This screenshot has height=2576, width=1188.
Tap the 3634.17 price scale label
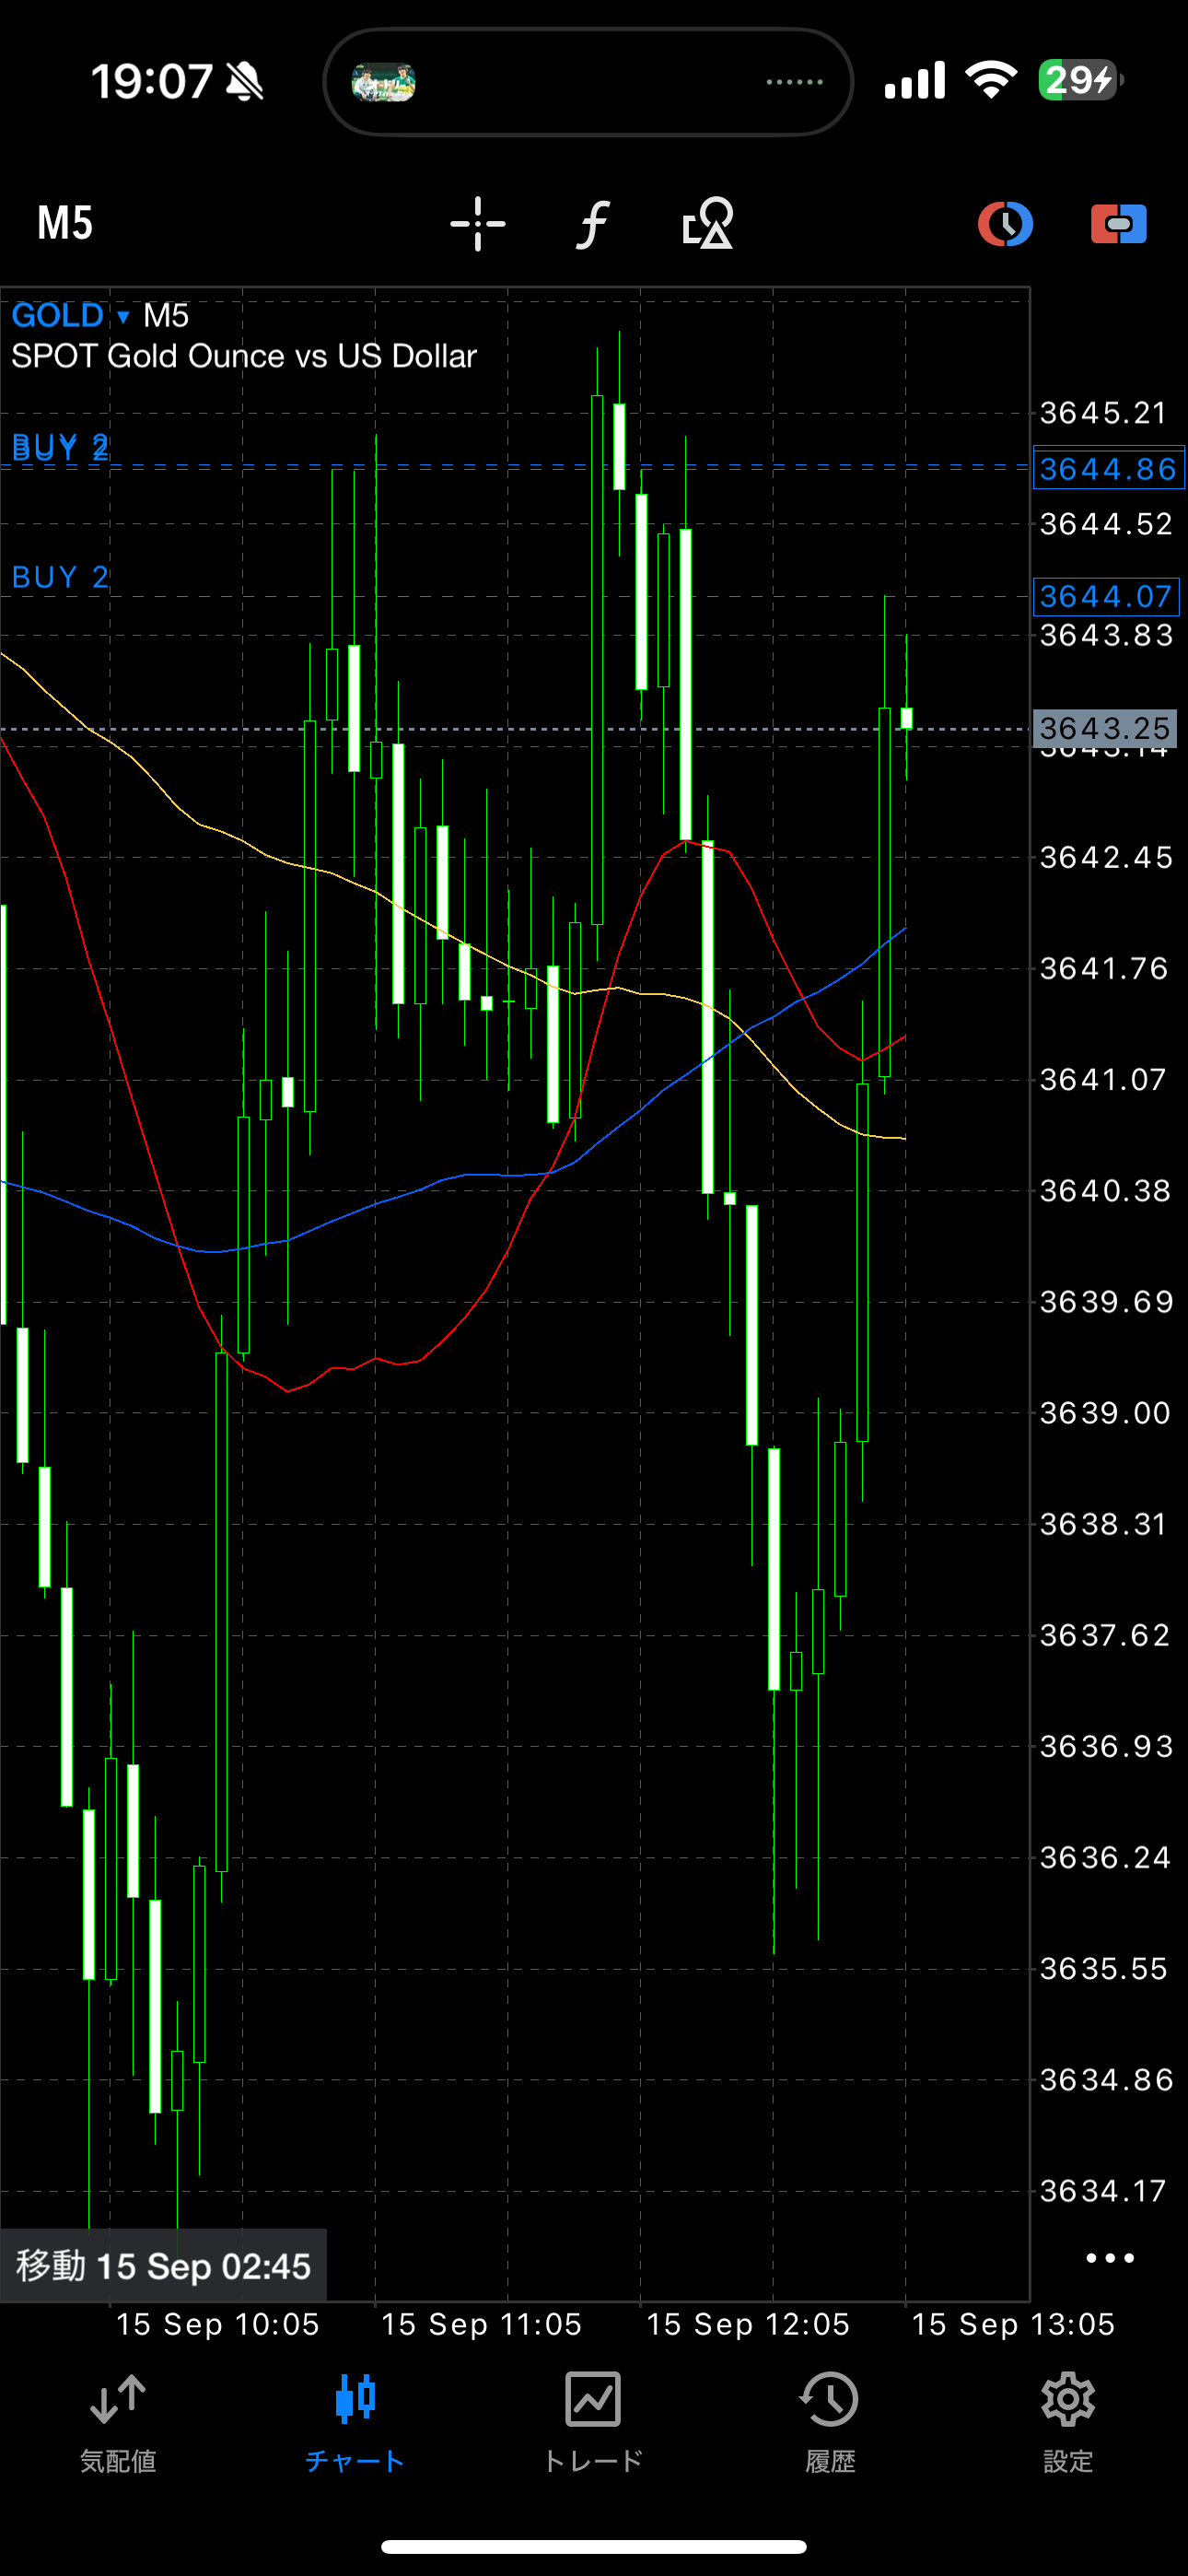coord(1104,2191)
